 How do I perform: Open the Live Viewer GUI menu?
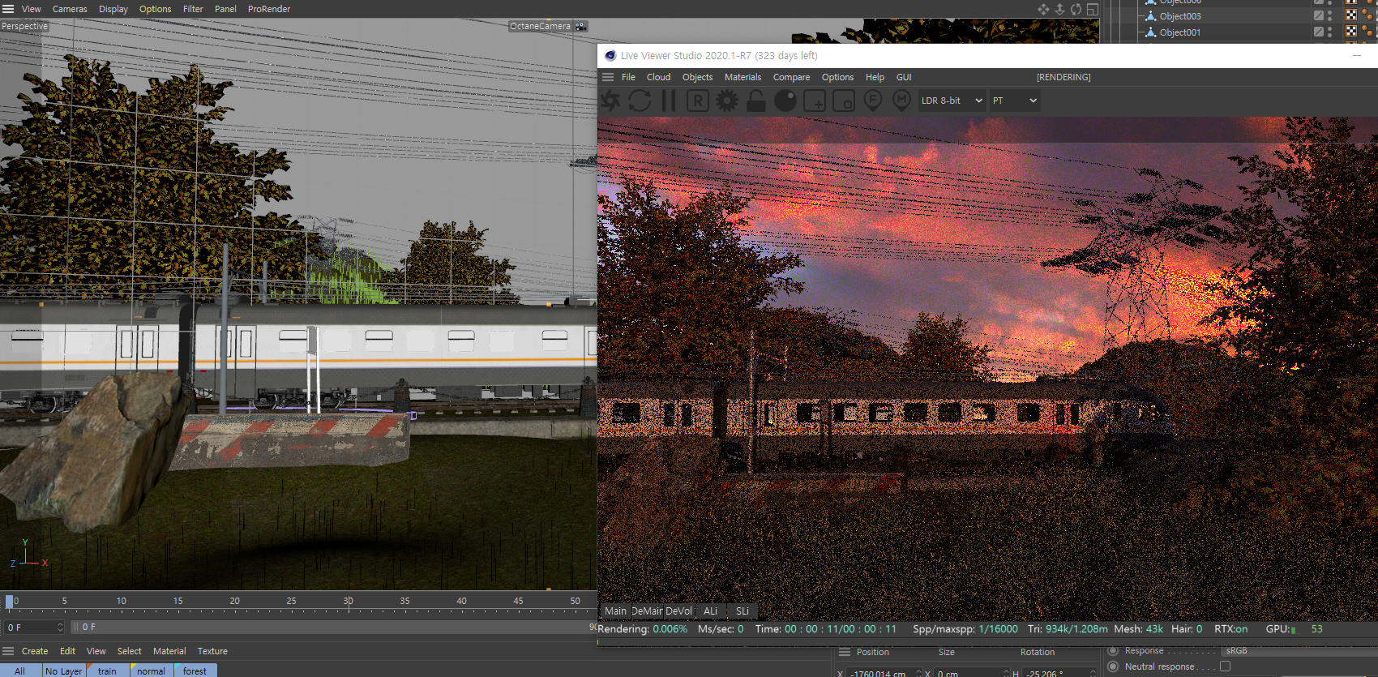pos(904,77)
